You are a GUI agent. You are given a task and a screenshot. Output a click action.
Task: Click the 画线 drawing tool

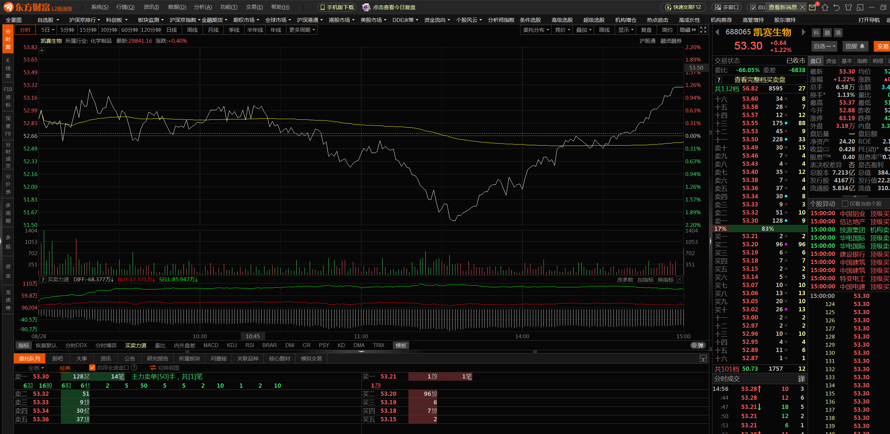pos(604,30)
